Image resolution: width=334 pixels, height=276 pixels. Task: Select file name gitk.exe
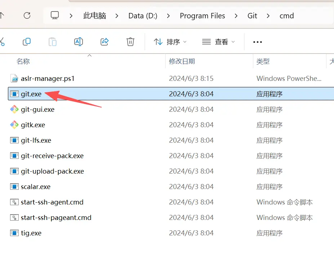tap(33, 125)
